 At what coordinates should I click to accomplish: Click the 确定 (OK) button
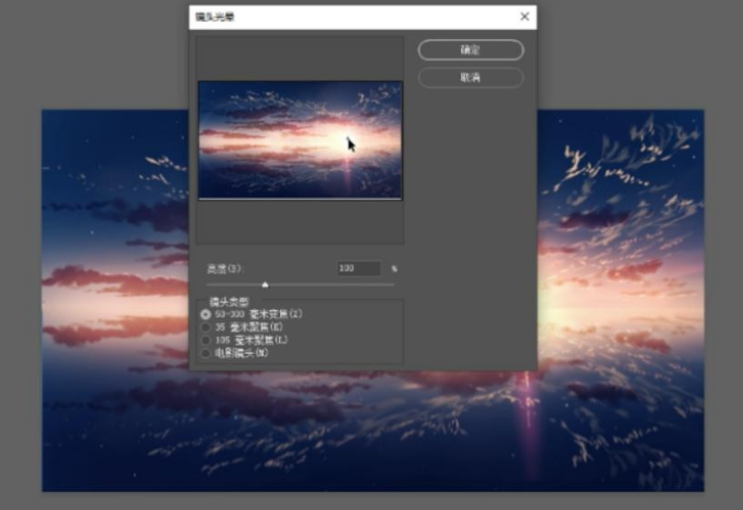click(470, 49)
